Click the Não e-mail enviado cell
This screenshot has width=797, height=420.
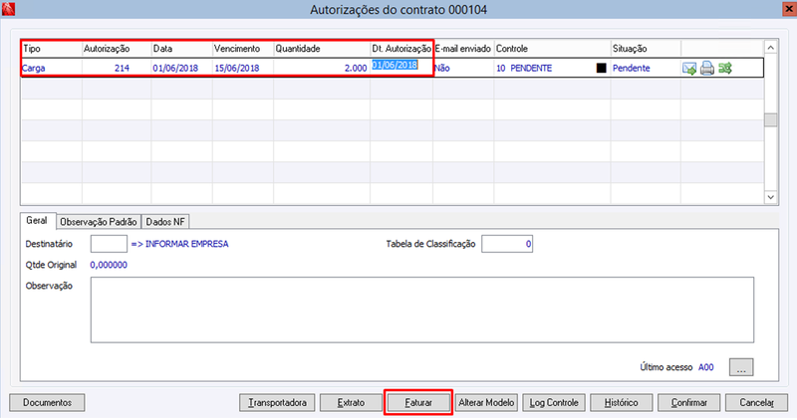[463, 68]
